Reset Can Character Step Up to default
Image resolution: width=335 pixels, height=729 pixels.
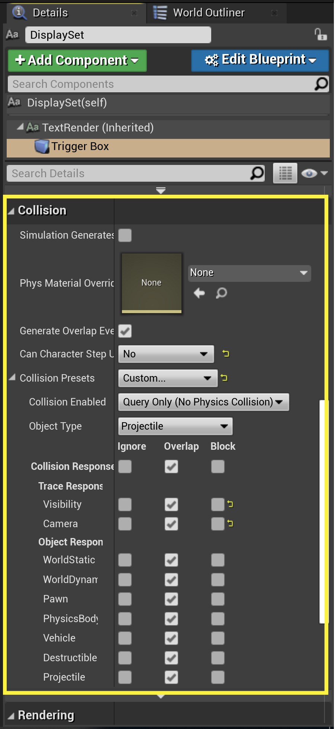(x=226, y=353)
